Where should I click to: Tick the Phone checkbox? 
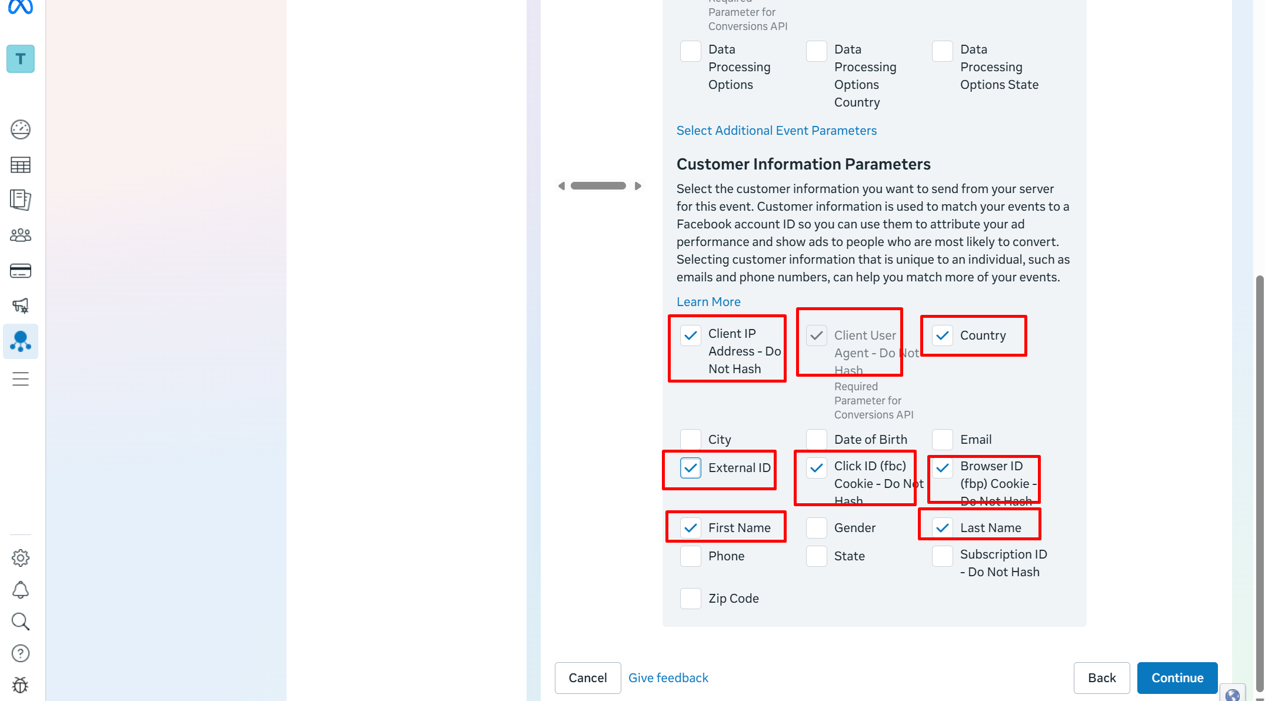tap(691, 556)
